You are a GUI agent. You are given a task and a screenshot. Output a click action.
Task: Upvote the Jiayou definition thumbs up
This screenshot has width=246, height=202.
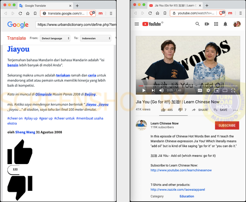tap(20, 152)
